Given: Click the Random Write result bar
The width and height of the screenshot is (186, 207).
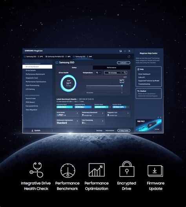Looking at the screenshot, I should click(x=121, y=107).
